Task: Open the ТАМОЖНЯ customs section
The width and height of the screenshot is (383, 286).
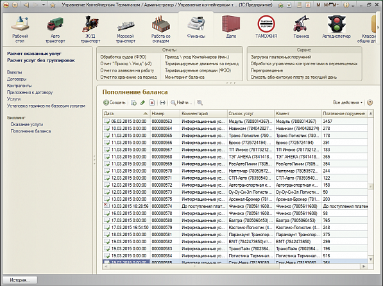Action: (x=266, y=27)
